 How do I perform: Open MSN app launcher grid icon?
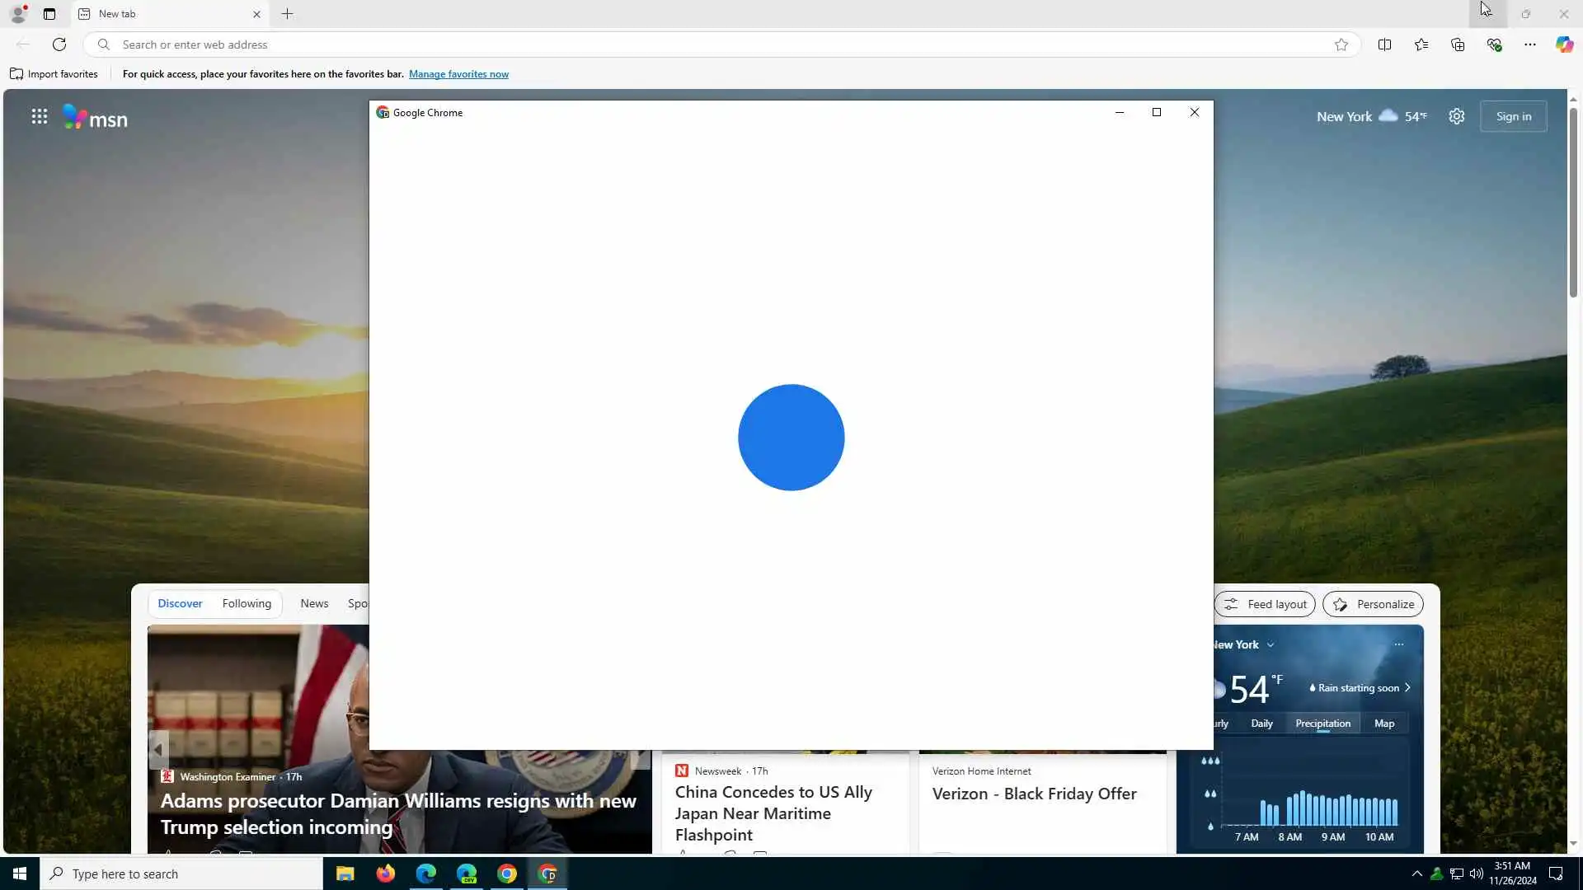(39, 116)
